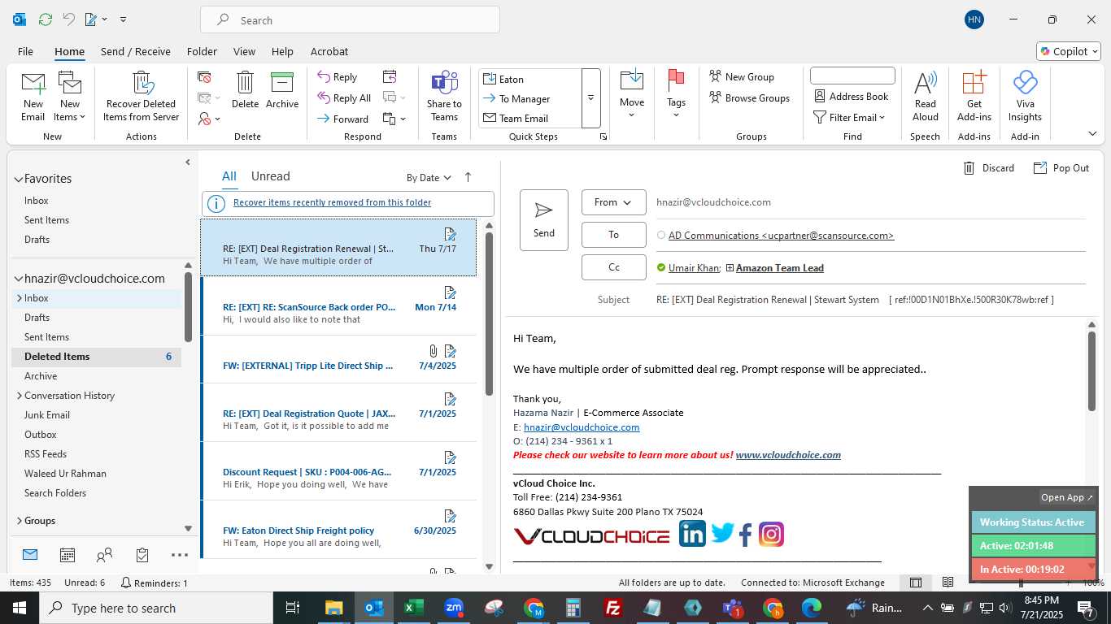Collapse the Favorites section
The width and height of the screenshot is (1111, 624).
[18, 179]
